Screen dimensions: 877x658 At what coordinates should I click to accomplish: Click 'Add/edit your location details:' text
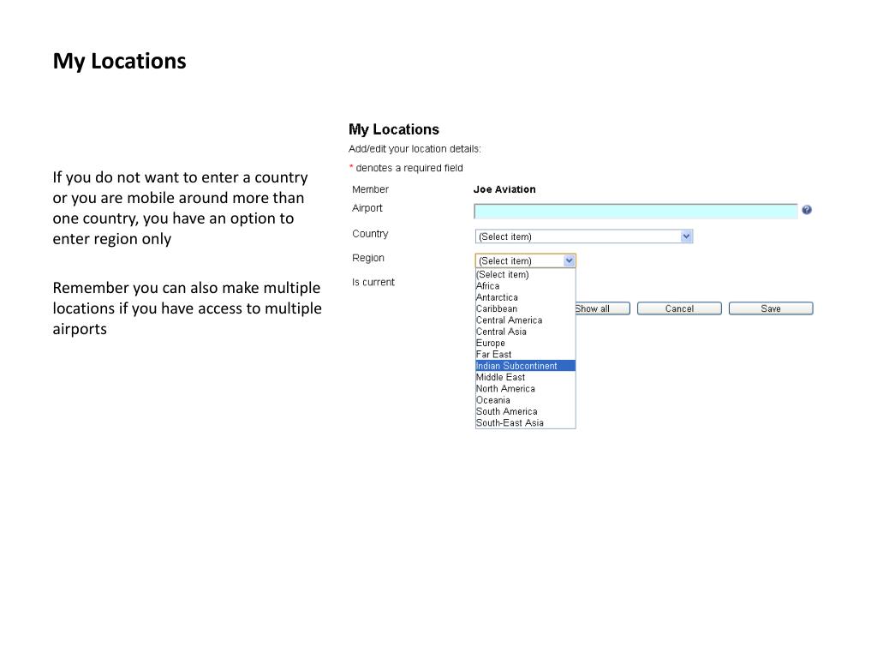415,149
